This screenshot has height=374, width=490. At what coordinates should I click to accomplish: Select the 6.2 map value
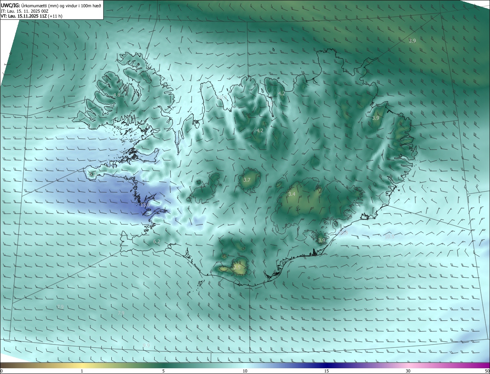point(157,241)
